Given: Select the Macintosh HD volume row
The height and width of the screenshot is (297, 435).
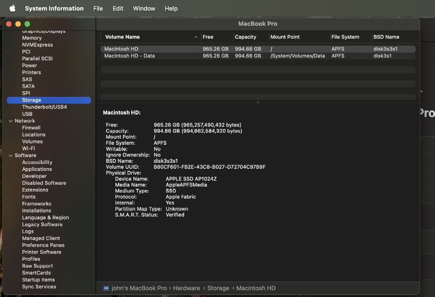Looking at the screenshot, I should click(x=258, y=49).
